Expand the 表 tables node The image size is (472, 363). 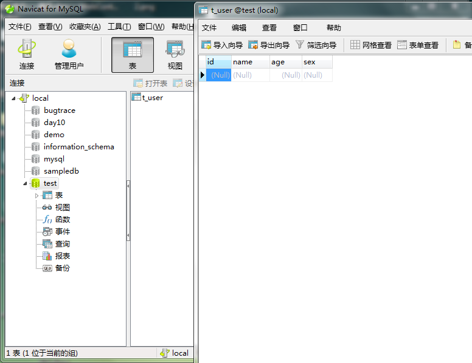(x=36, y=195)
